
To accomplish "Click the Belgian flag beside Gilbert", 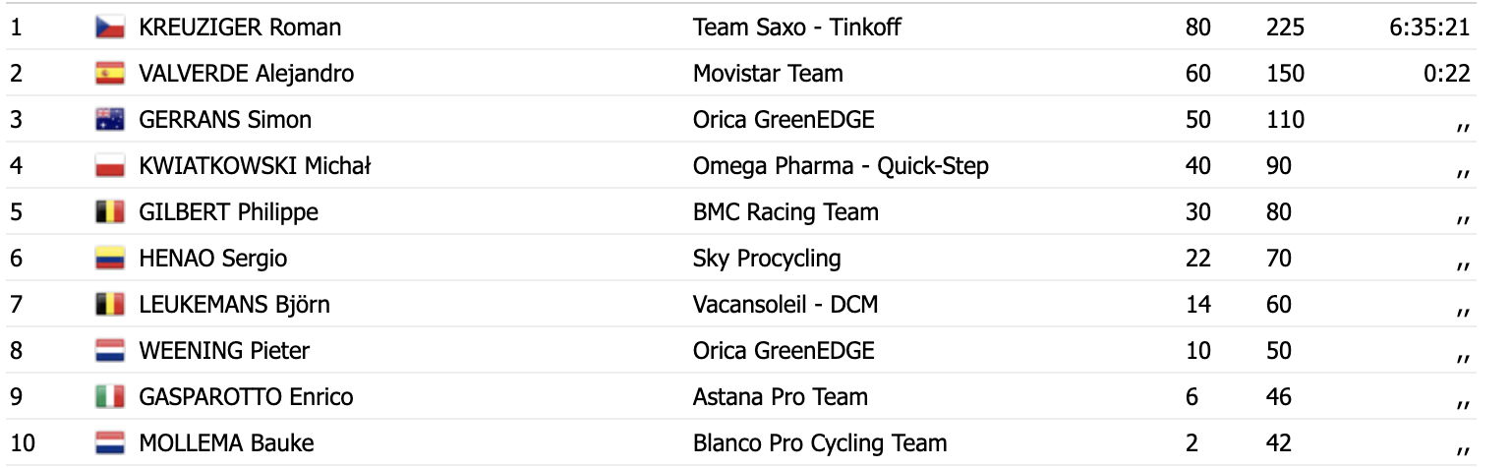I will click(x=109, y=212).
